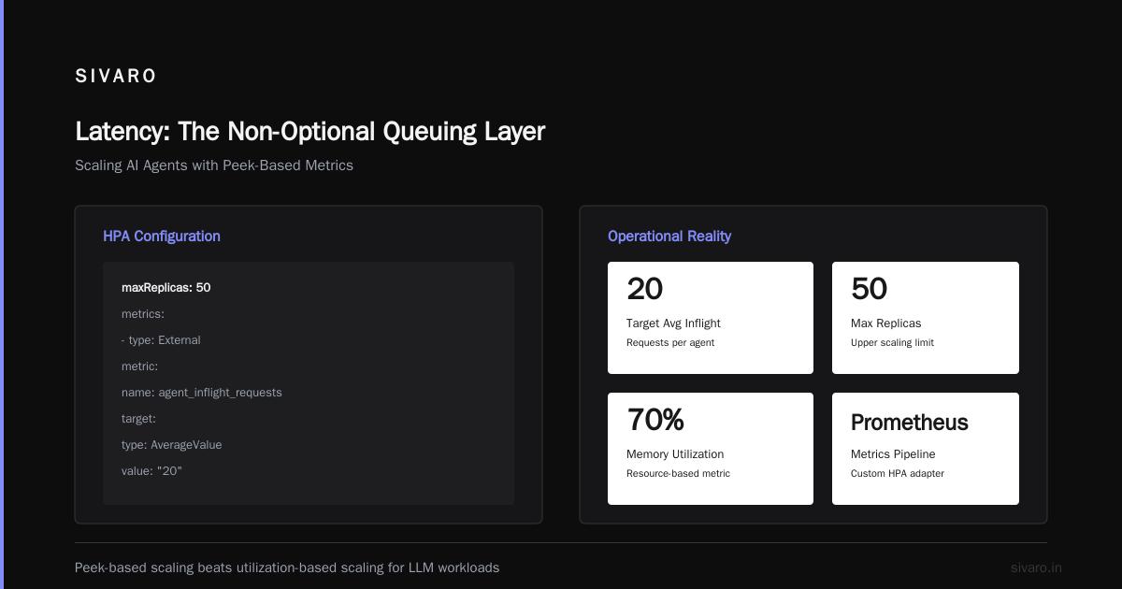This screenshot has width=1122, height=589.
Task: Click the 'Custom HPA adapter' caption
Action: (x=898, y=473)
